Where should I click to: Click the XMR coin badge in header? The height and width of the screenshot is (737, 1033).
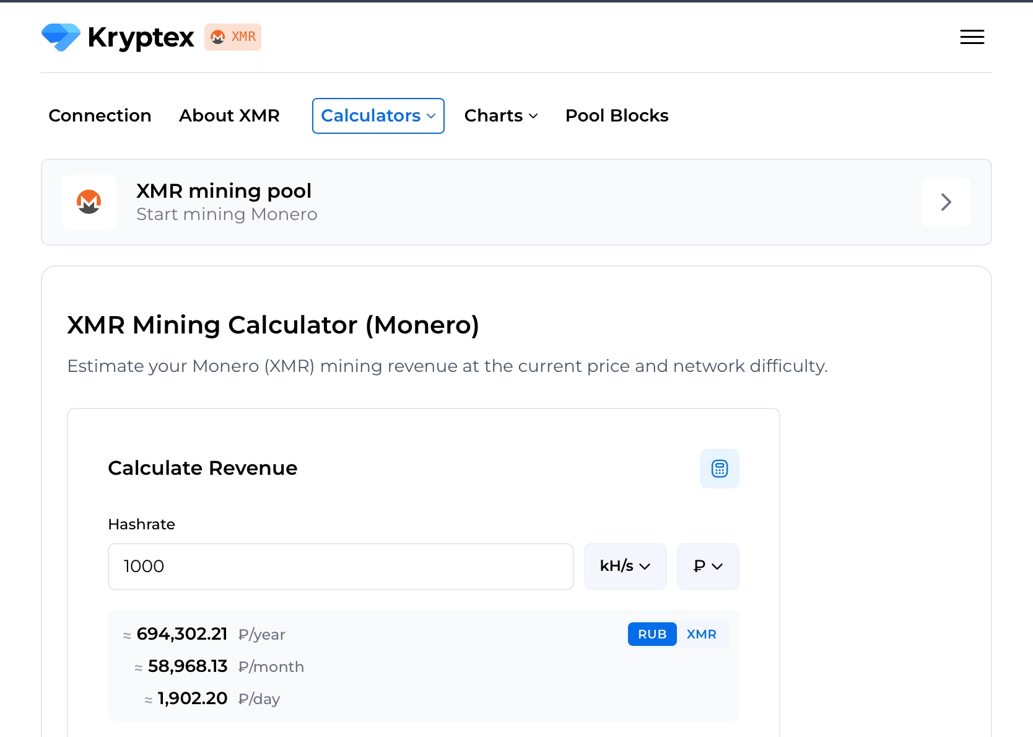pos(233,37)
